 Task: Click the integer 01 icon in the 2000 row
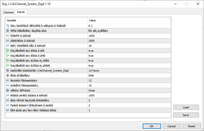(8, 41)
